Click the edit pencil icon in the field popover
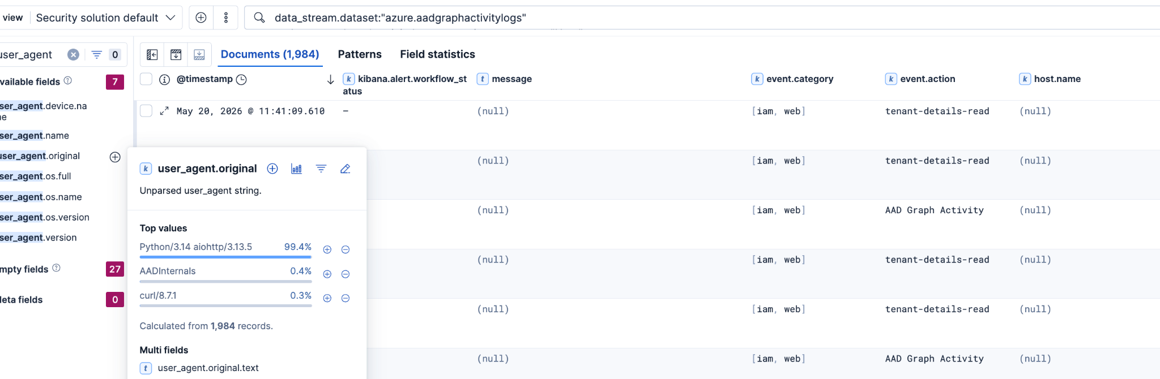Screen dimensions: 1160x379 (345, 169)
